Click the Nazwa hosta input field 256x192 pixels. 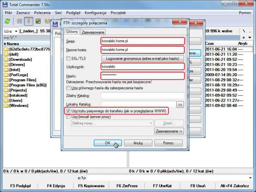(143, 50)
